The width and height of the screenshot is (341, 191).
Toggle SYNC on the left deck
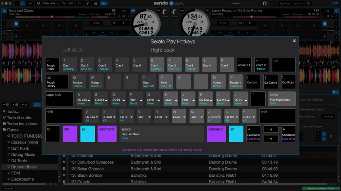click(96, 23)
